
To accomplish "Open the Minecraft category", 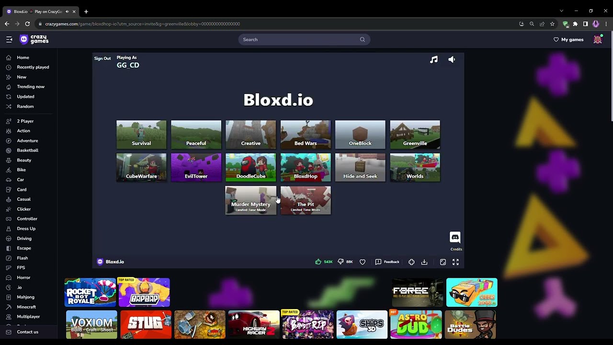I will point(26,307).
